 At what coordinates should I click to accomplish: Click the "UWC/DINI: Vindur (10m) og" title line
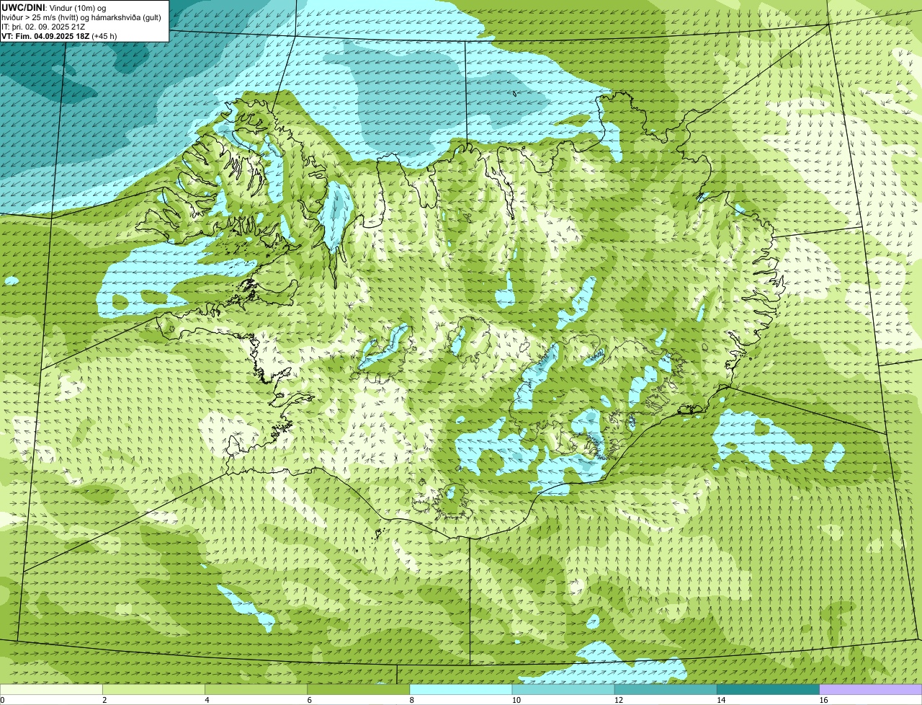coord(54,8)
